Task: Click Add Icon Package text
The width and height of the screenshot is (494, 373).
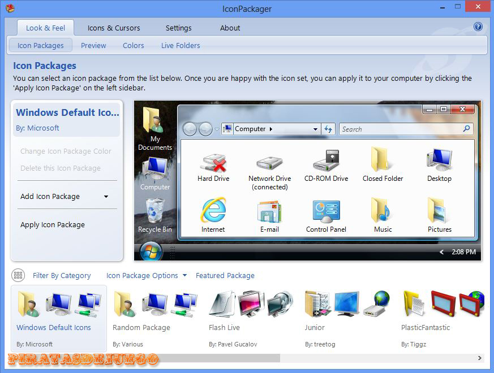Action: coord(50,197)
